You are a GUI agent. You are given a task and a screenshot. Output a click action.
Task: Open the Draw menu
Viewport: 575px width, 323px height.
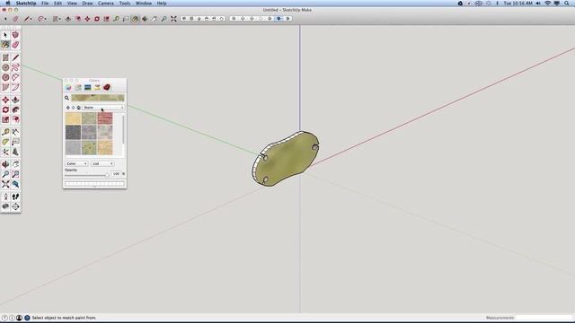click(x=87, y=4)
